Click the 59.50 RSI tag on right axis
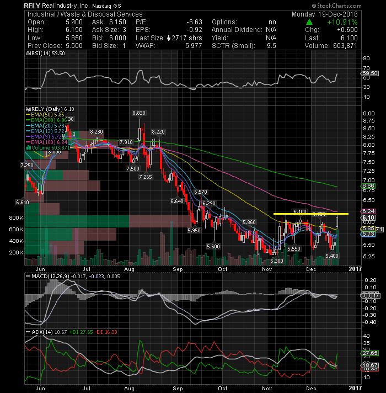Screen dimensions: 386x393 click(x=369, y=73)
